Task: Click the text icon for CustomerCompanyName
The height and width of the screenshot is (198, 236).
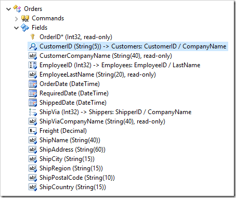Action: tap(33, 56)
